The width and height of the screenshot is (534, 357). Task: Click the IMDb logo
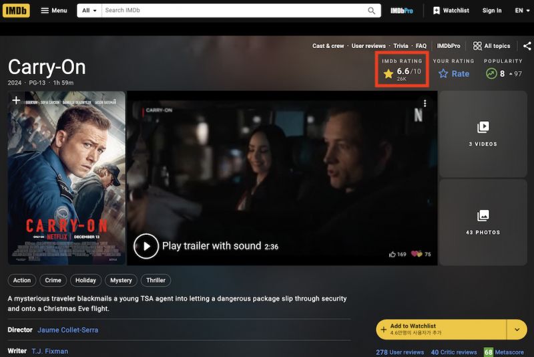tap(16, 11)
